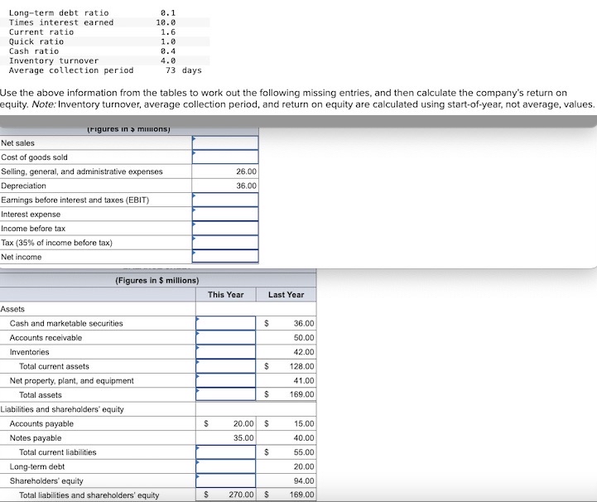597x502 pixels.
Task: Select the Interest expense input cell
Action: pyautogui.click(x=225, y=214)
